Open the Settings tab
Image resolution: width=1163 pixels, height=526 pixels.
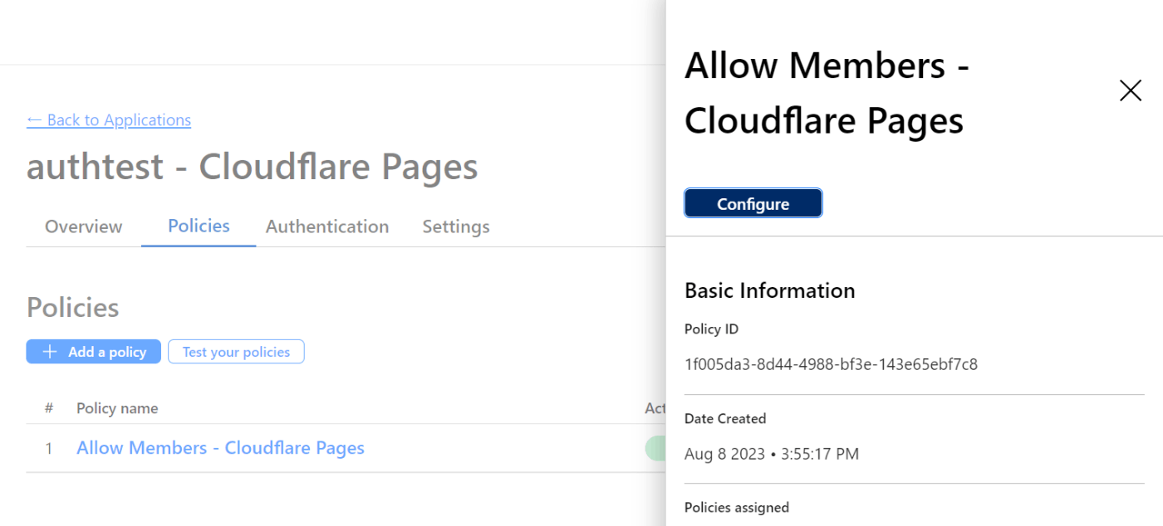coord(456,226)
